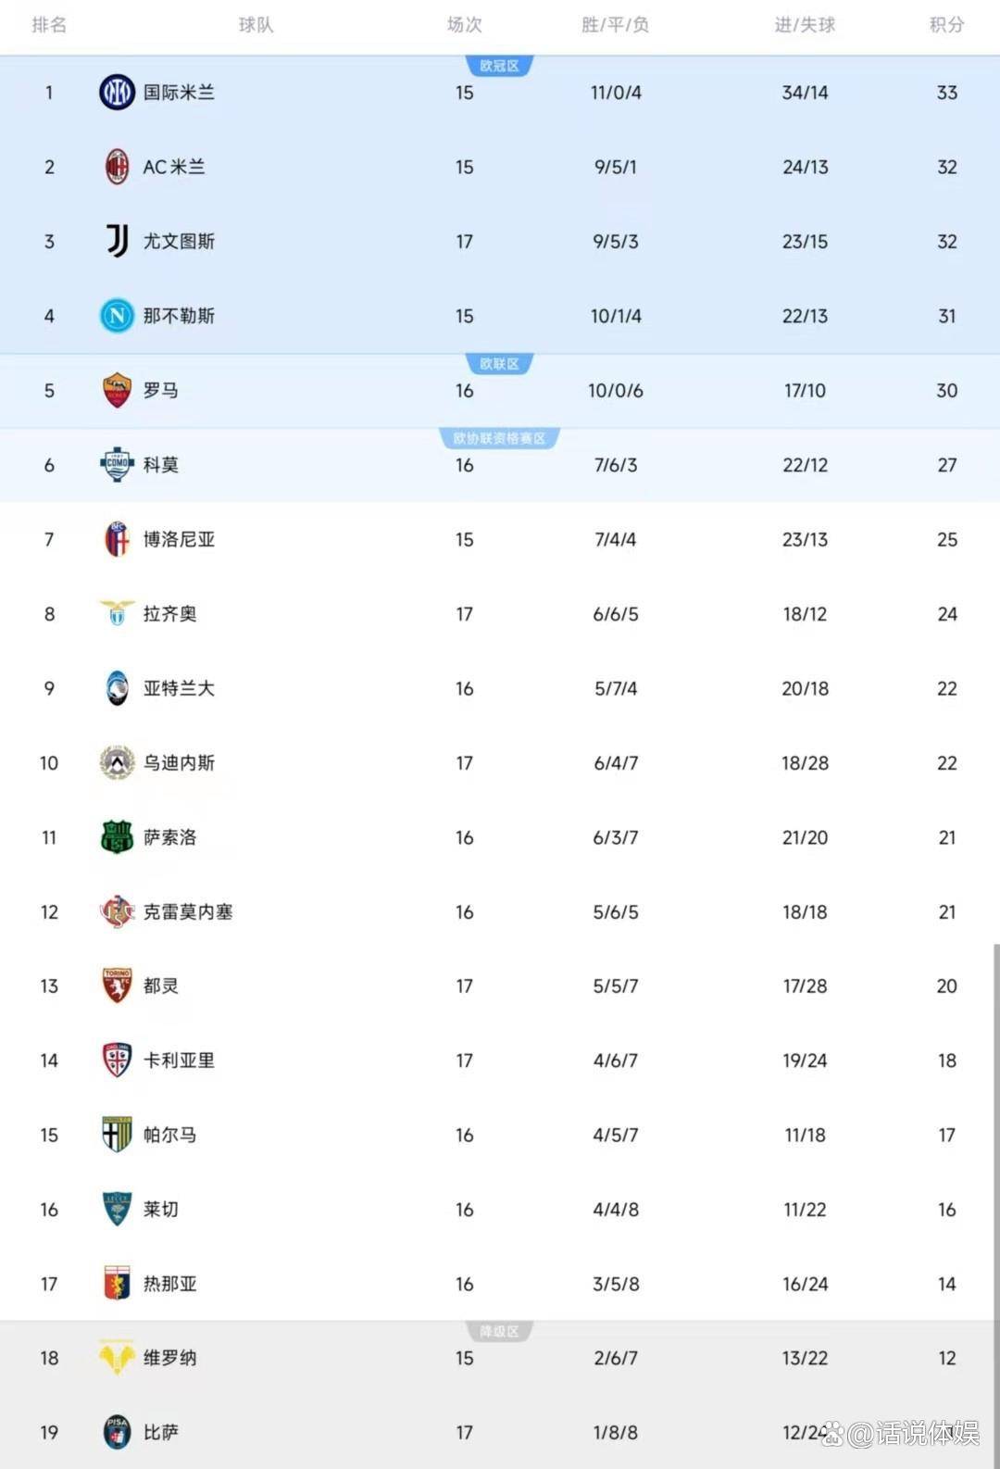Click the Napoli club crest

point(117,316)
